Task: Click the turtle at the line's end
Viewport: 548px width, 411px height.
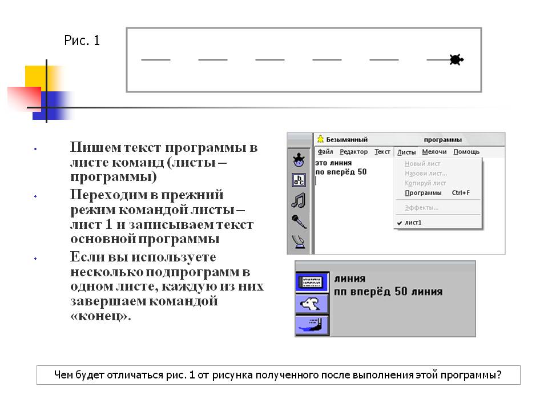Action: (x=455, y=59)
